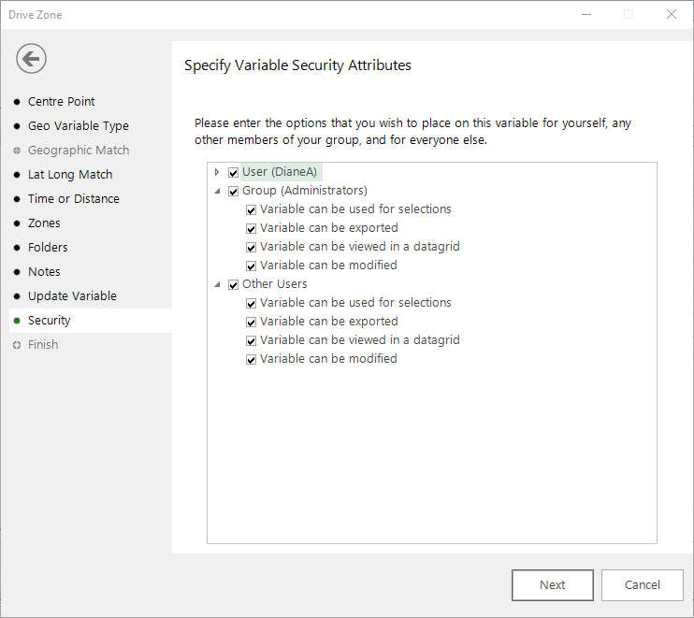Image resolution: width=694 pixels, height=618 pixels.
Task: Toggle Other Users 'can be exported' checkbox
Action: pyautogui.click(x=251, y=322)
